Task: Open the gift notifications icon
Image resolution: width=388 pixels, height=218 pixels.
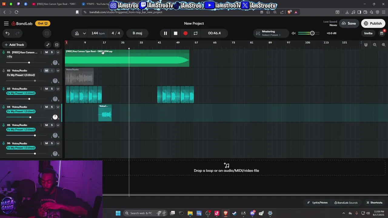Action: [x=382, y=33]
